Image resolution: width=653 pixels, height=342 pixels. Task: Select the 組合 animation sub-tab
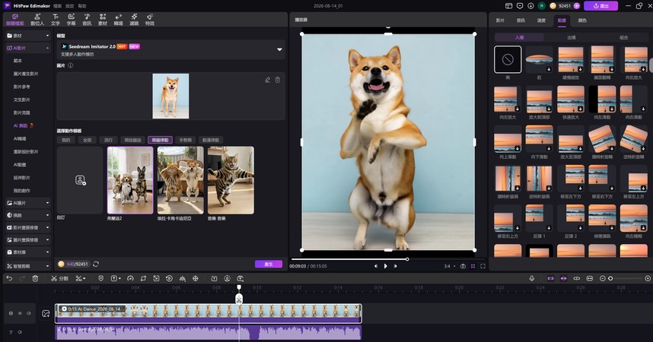623,37
